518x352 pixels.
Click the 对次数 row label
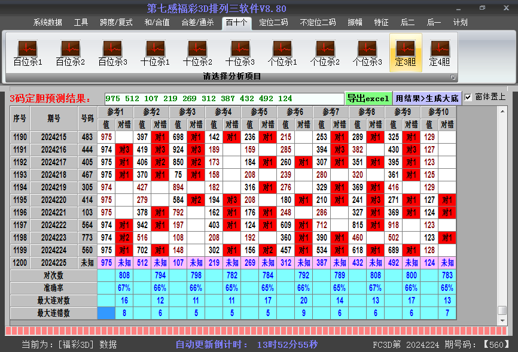[x=53, y=275]
